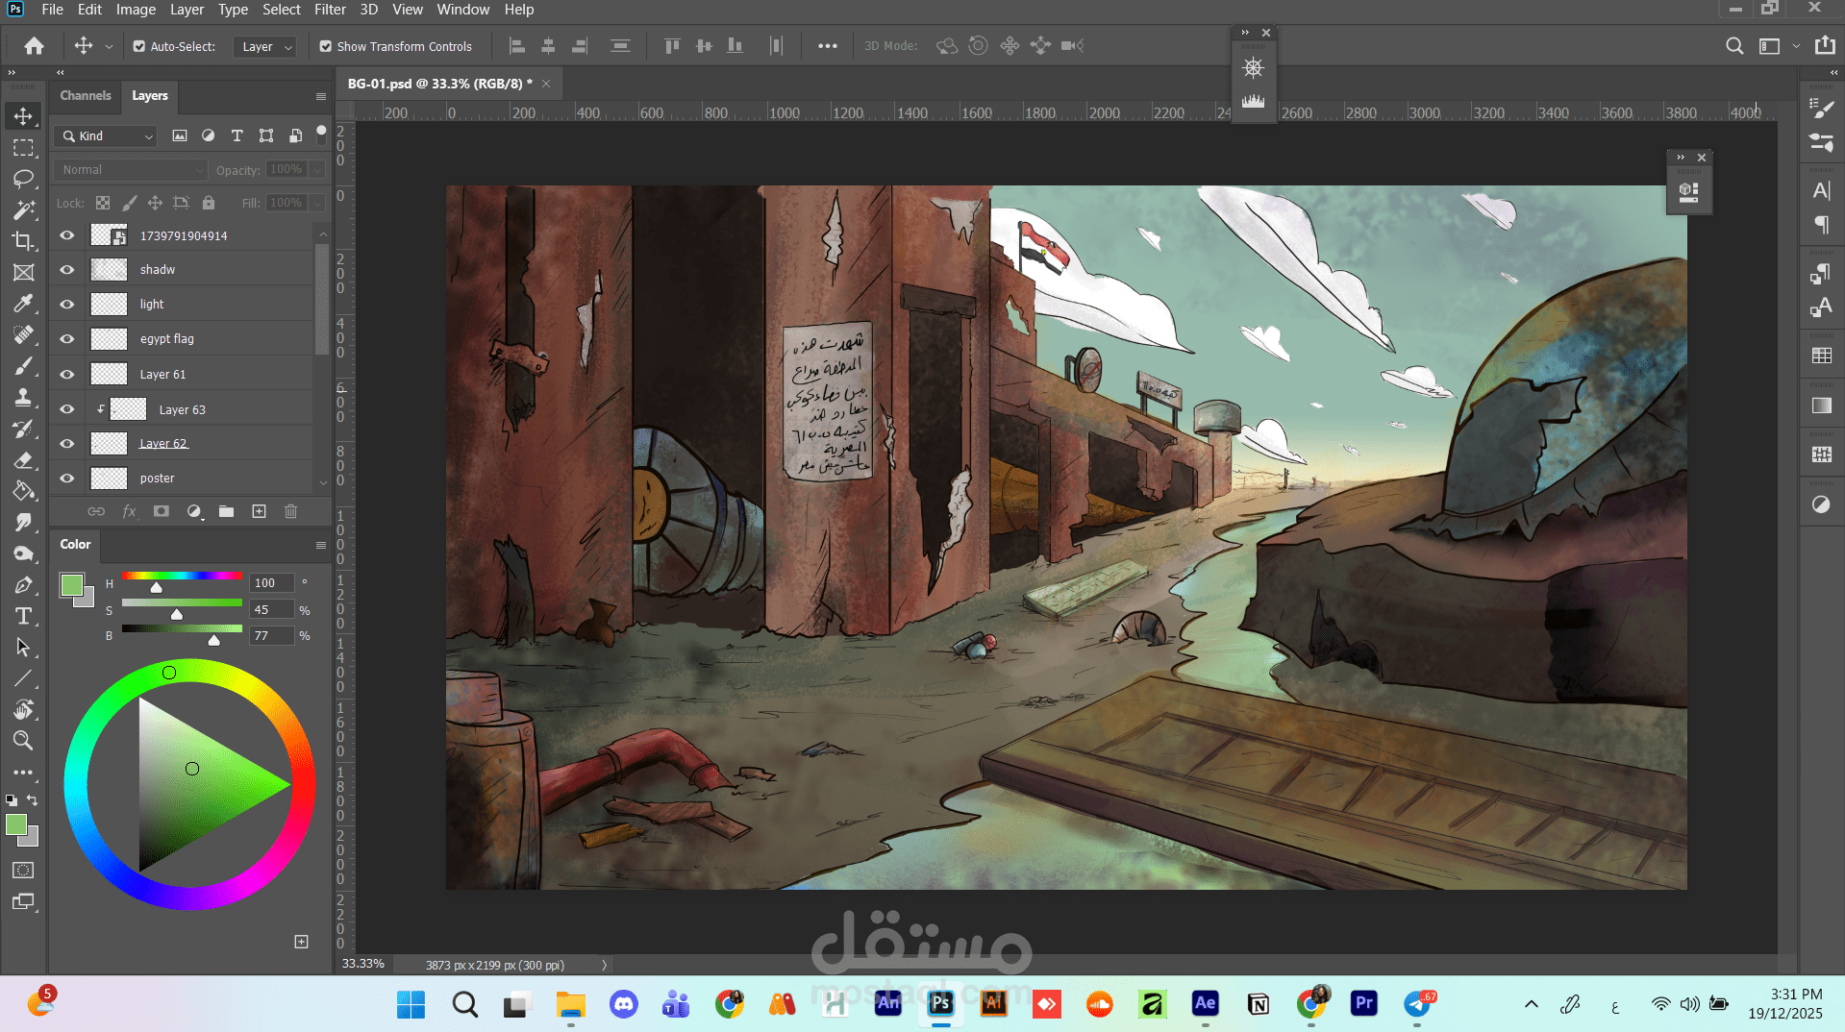Open the Kind filter dropdown
The height and width of the screenshot is (1032, 1845).
pos(106,136)
